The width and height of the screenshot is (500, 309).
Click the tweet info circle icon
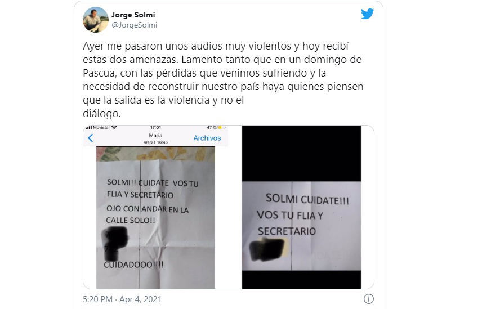[369, 299]
